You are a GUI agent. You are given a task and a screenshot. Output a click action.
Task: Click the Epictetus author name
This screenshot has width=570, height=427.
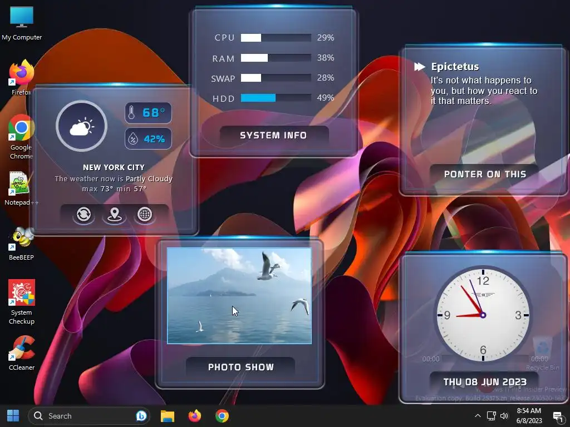455,67
